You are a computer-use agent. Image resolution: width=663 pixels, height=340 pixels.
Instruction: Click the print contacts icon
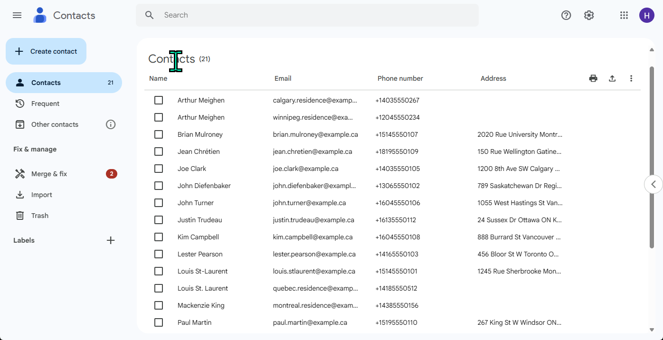click(x=593, y=78)
